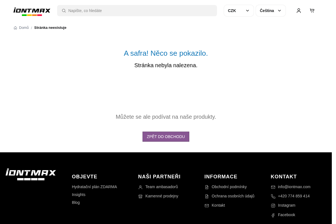336x224 pixels.
Task: Click the home icon in breadcrumb
Action: tap(15, 28)
